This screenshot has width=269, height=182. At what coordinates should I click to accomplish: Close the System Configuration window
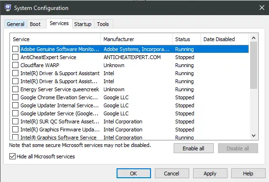pos(262,8)
